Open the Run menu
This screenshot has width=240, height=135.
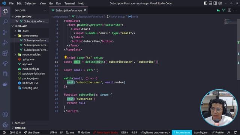[x=58, y=3]
